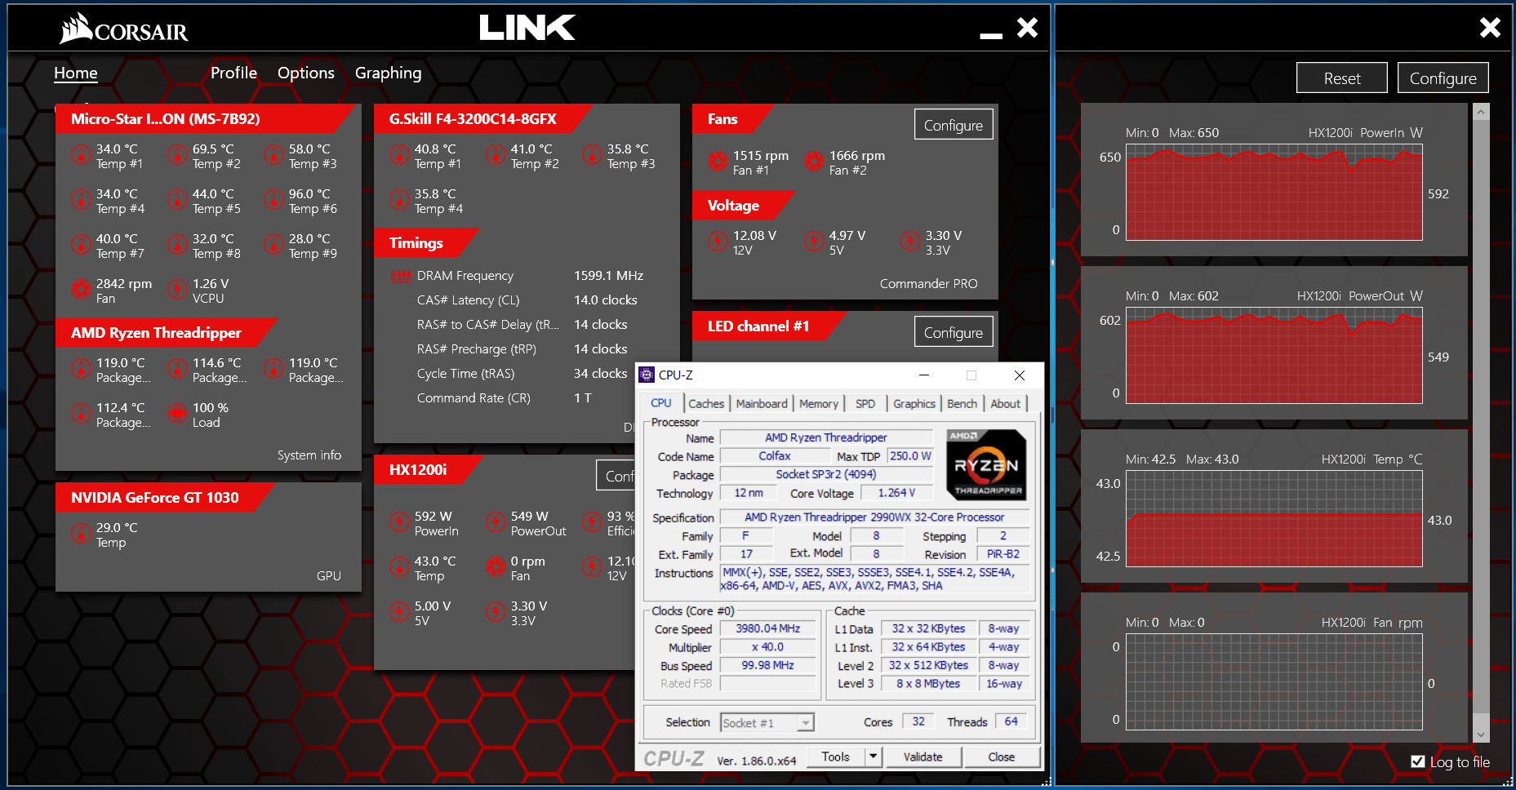The height and width of the screenshot is (790, 1516).
Task: Click the HX1200i PowerIn bolt icon
Action: (399, 522)
